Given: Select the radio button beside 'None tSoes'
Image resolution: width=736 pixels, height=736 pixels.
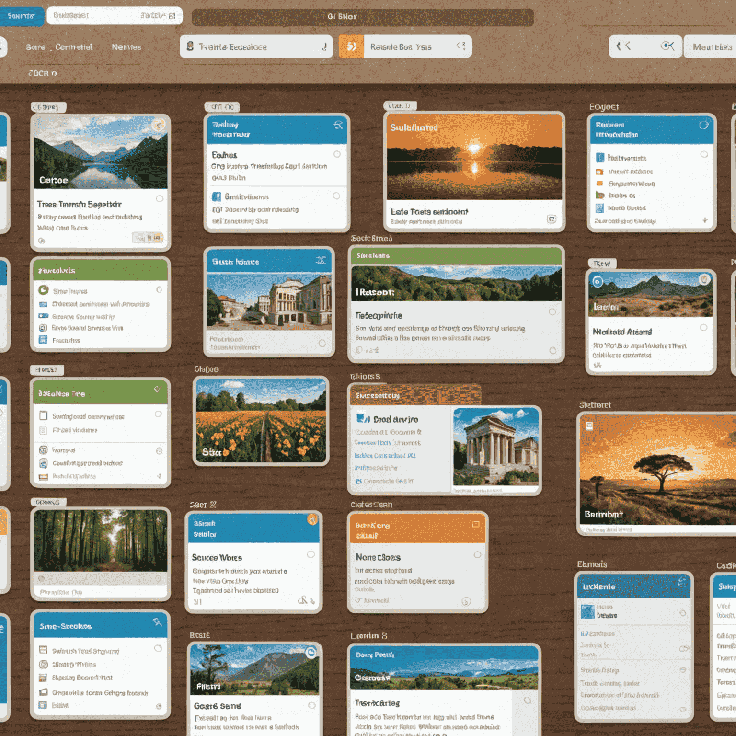Looking at the screenshot, I should pos(477,554).
